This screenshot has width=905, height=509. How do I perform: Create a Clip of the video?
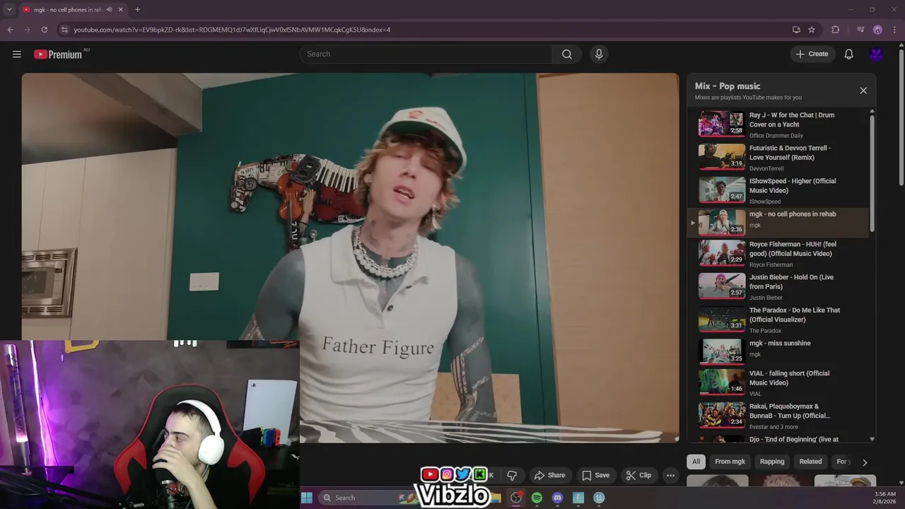pos(638,475)
